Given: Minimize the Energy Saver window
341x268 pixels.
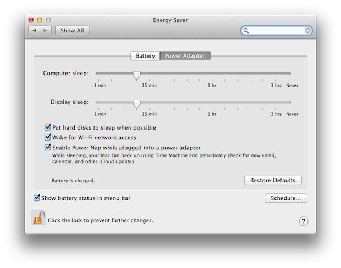Looking at the screenshot, I should pyautogui.click(x=40, y=20).
